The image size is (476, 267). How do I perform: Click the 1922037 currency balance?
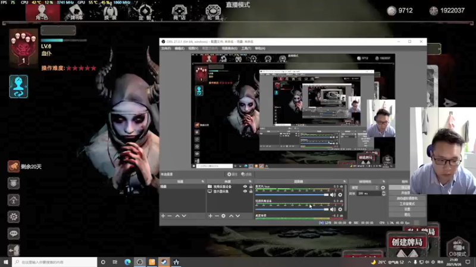pyautogui.click(x=447, y=11)
